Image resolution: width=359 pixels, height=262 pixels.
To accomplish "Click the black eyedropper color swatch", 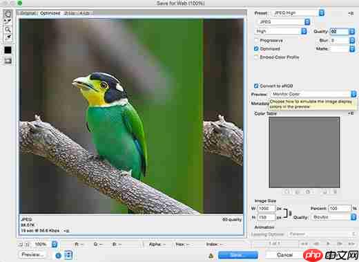I will [x=8, y=50].
